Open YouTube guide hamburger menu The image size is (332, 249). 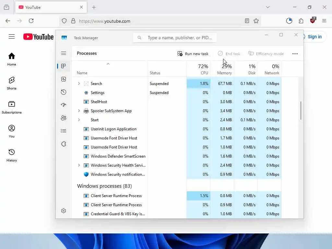12,37
